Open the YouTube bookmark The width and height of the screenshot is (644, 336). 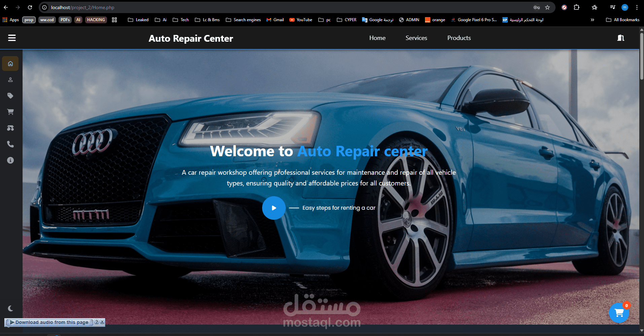coord(301,20)
